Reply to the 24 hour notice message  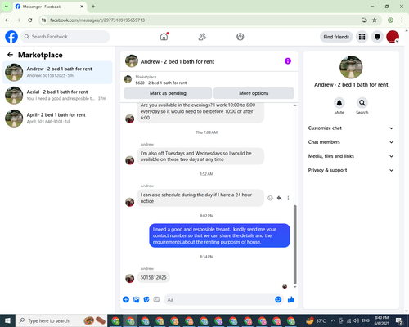click(279, 198)
